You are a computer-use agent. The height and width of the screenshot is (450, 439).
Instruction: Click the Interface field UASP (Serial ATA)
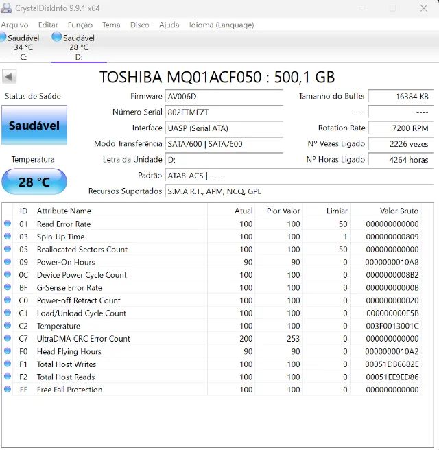tap(224, 128)
